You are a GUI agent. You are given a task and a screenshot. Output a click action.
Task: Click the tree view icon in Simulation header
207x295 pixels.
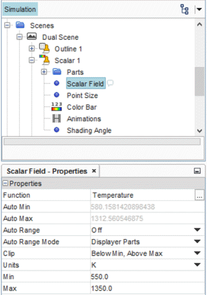184,9
